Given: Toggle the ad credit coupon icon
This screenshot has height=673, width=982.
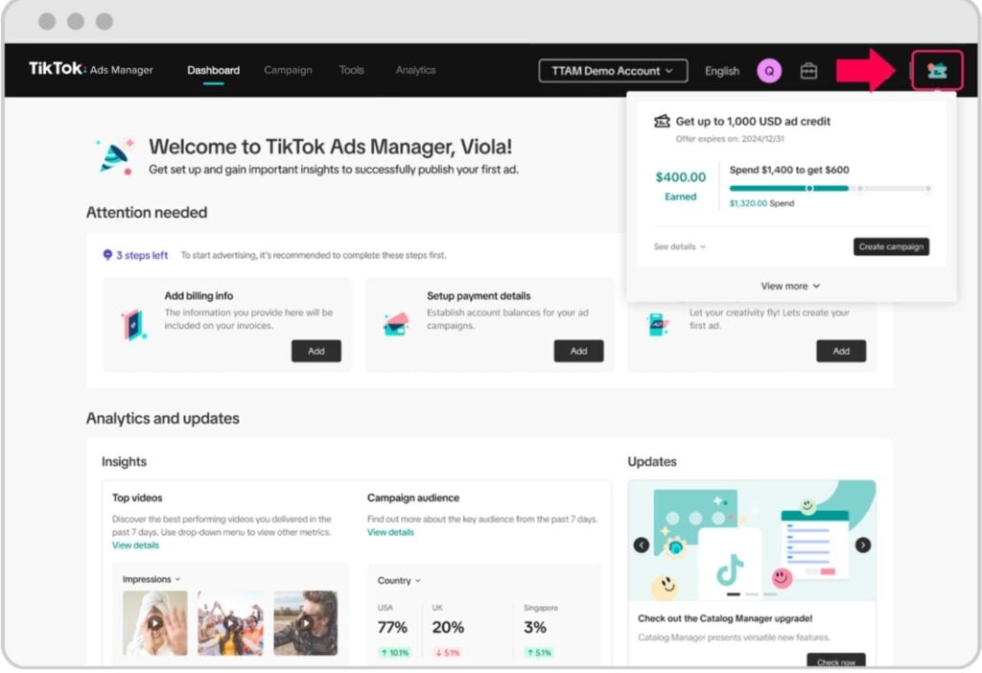Looking at the screenshot, I should (x=937, y=70).
